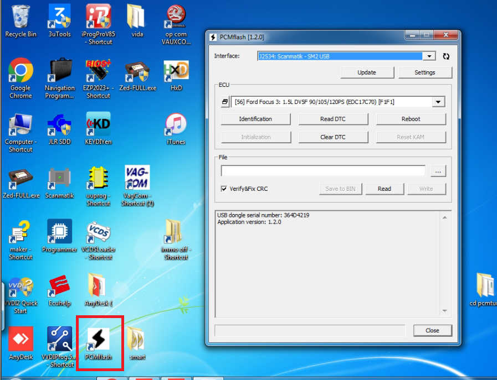497x380 pixels.
Task: Click the Close button in PCMflash
Action: [432, 330]
